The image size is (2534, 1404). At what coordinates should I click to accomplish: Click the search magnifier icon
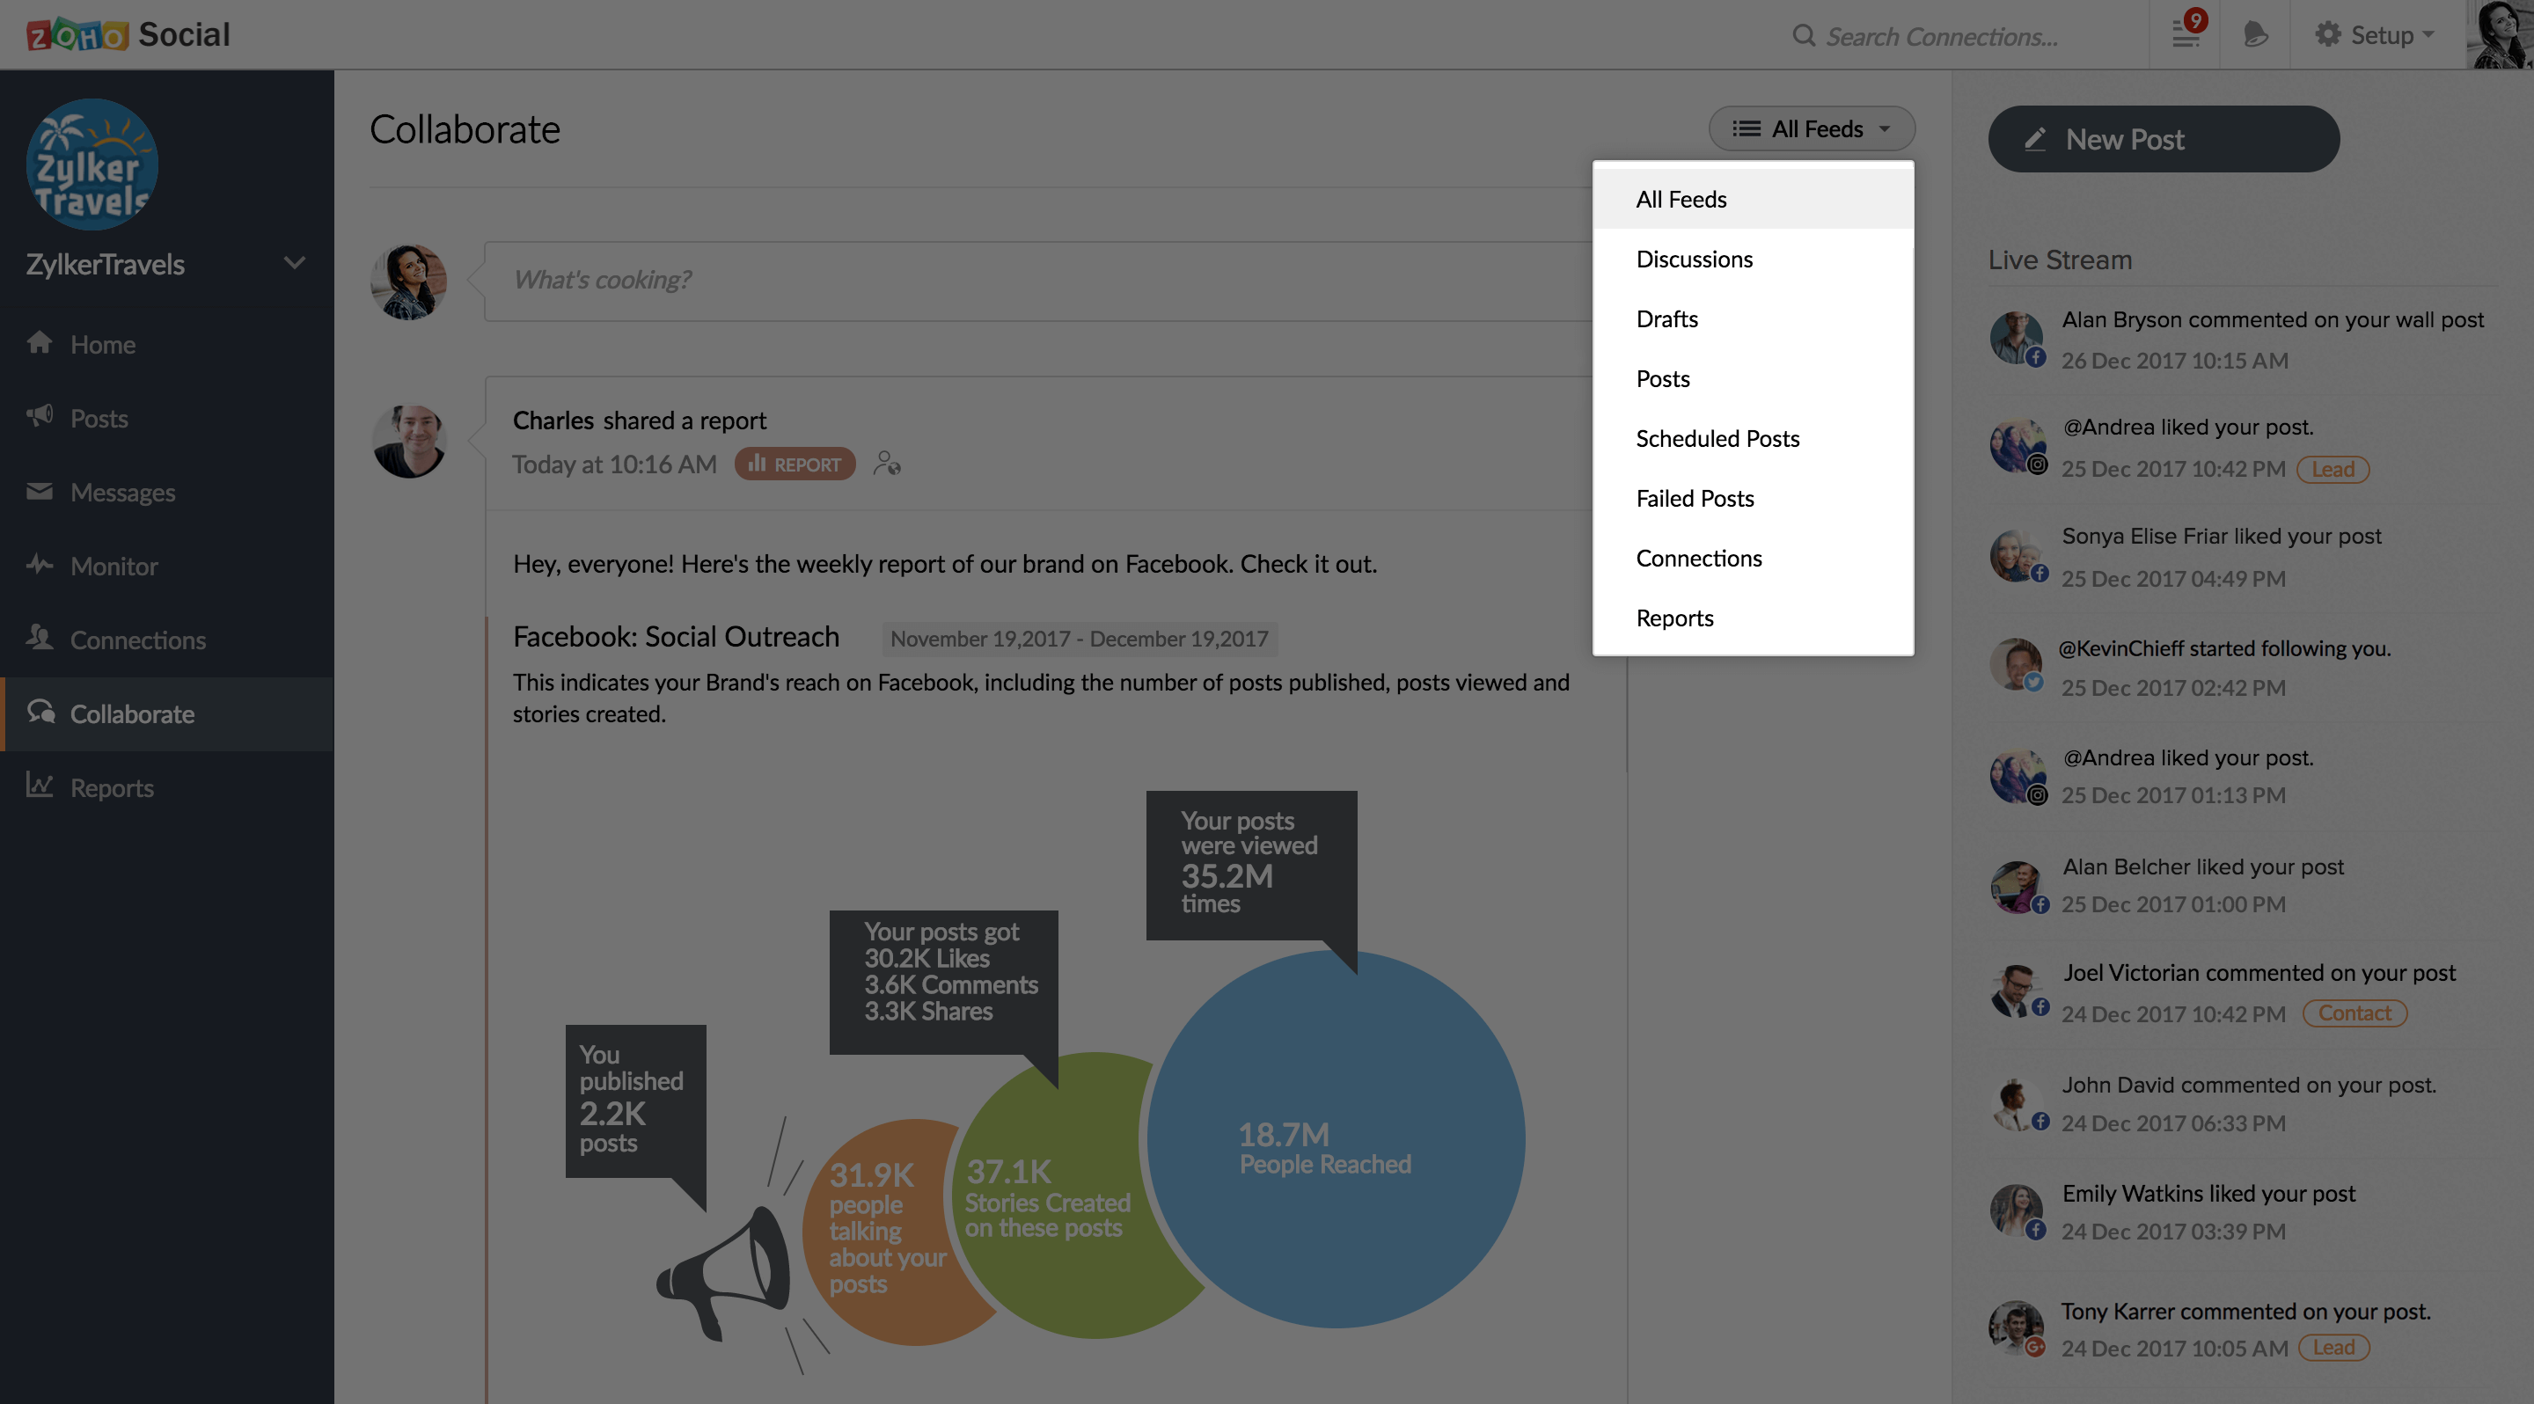(x=1803, y=36)
